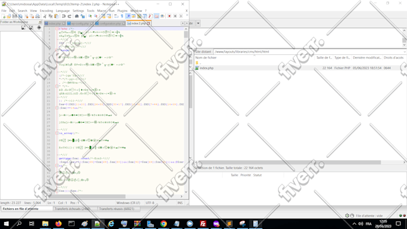The width and height of the screenshot is (407, 229).
Task: Collapse the code fold marker at line 39
Action: [x=57, y=166]
